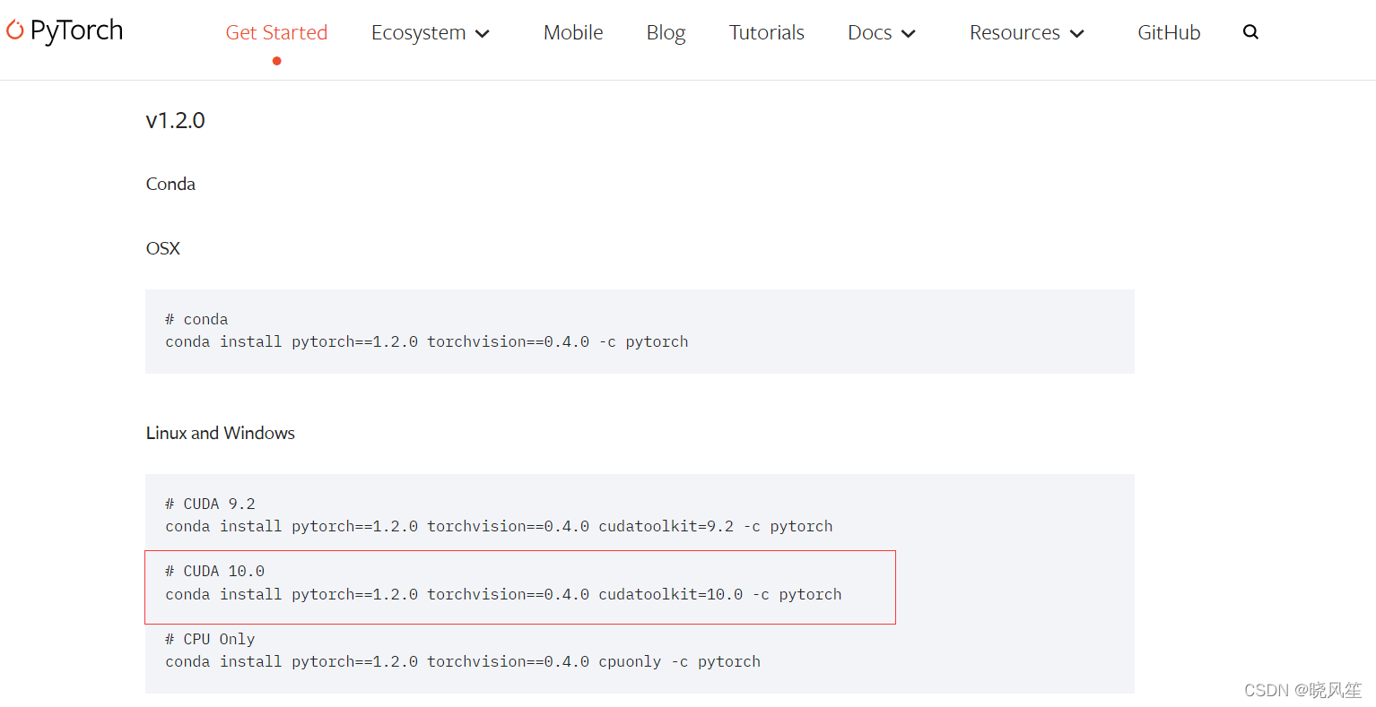Click the Linux and Windows heading
1376x707 pixels.
221,433
